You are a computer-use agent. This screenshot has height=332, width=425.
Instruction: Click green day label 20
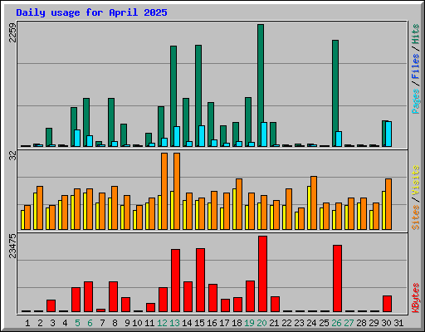coord(261,323)
